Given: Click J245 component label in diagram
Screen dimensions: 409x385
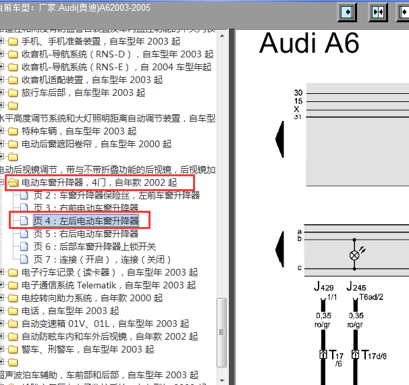Looking at the screenshot, I should 356,286.
